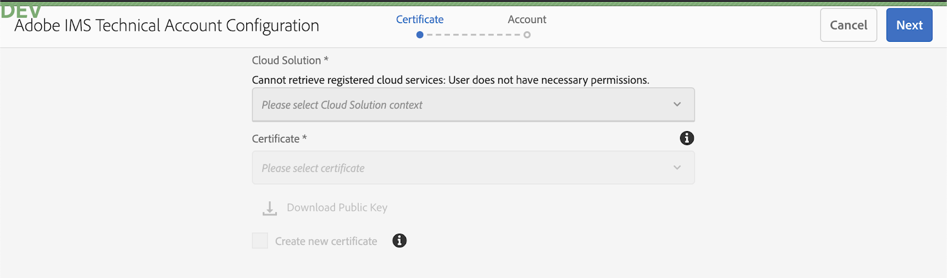Open the Cloud Solution context dropdown
The image size is (947, 278).
point(474,105)
